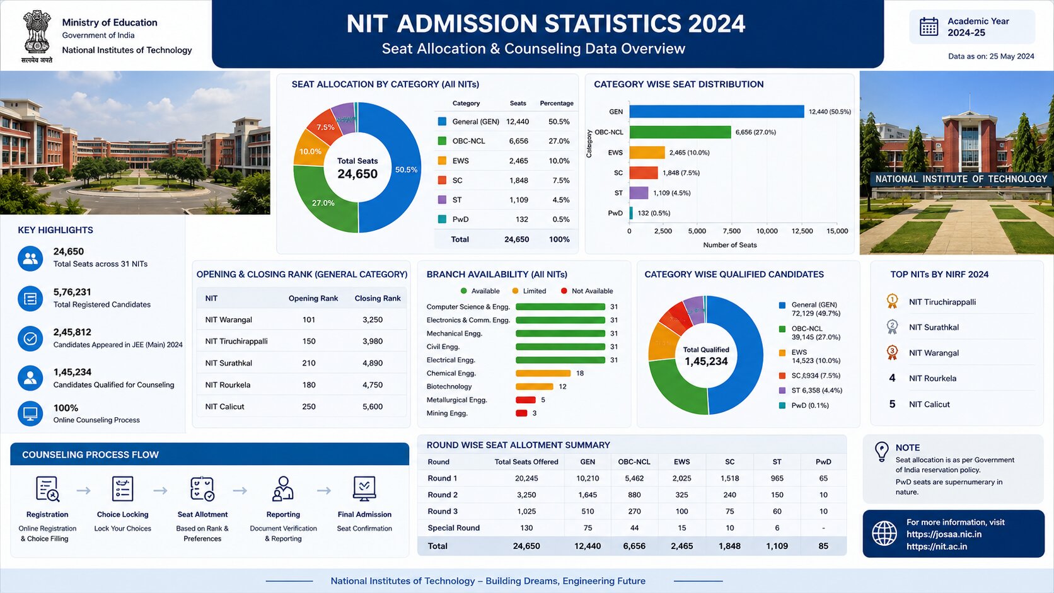This screenshot has height=593, width=1054.
Task: Click the Registered Candidates list icon
Action: (x=30, y=299)
